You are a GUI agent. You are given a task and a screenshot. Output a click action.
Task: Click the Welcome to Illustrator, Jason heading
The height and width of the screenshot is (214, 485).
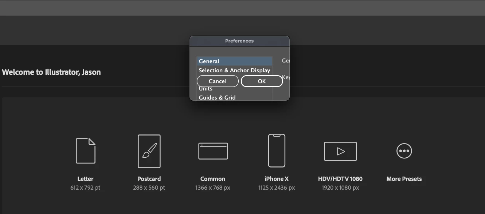tap(51, 72)
